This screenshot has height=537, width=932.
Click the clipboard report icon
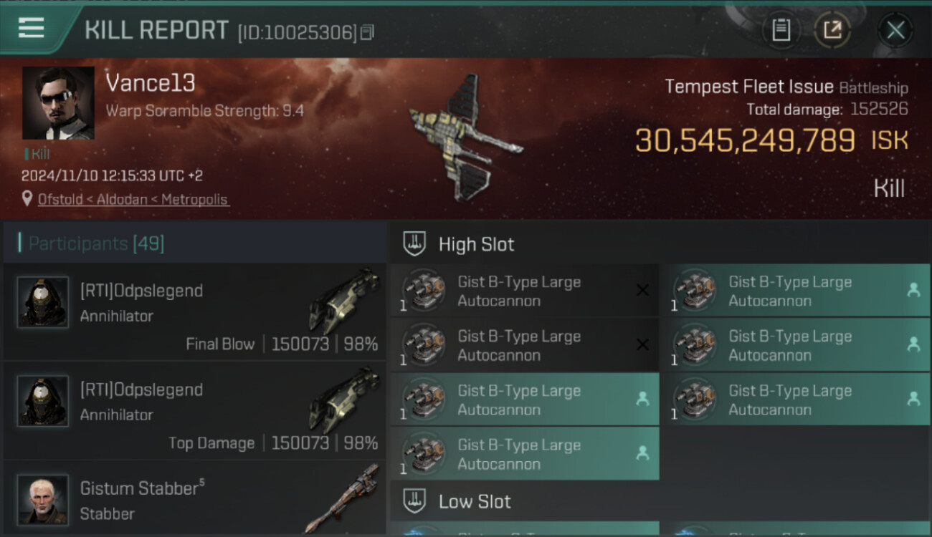tap(781, 30)
